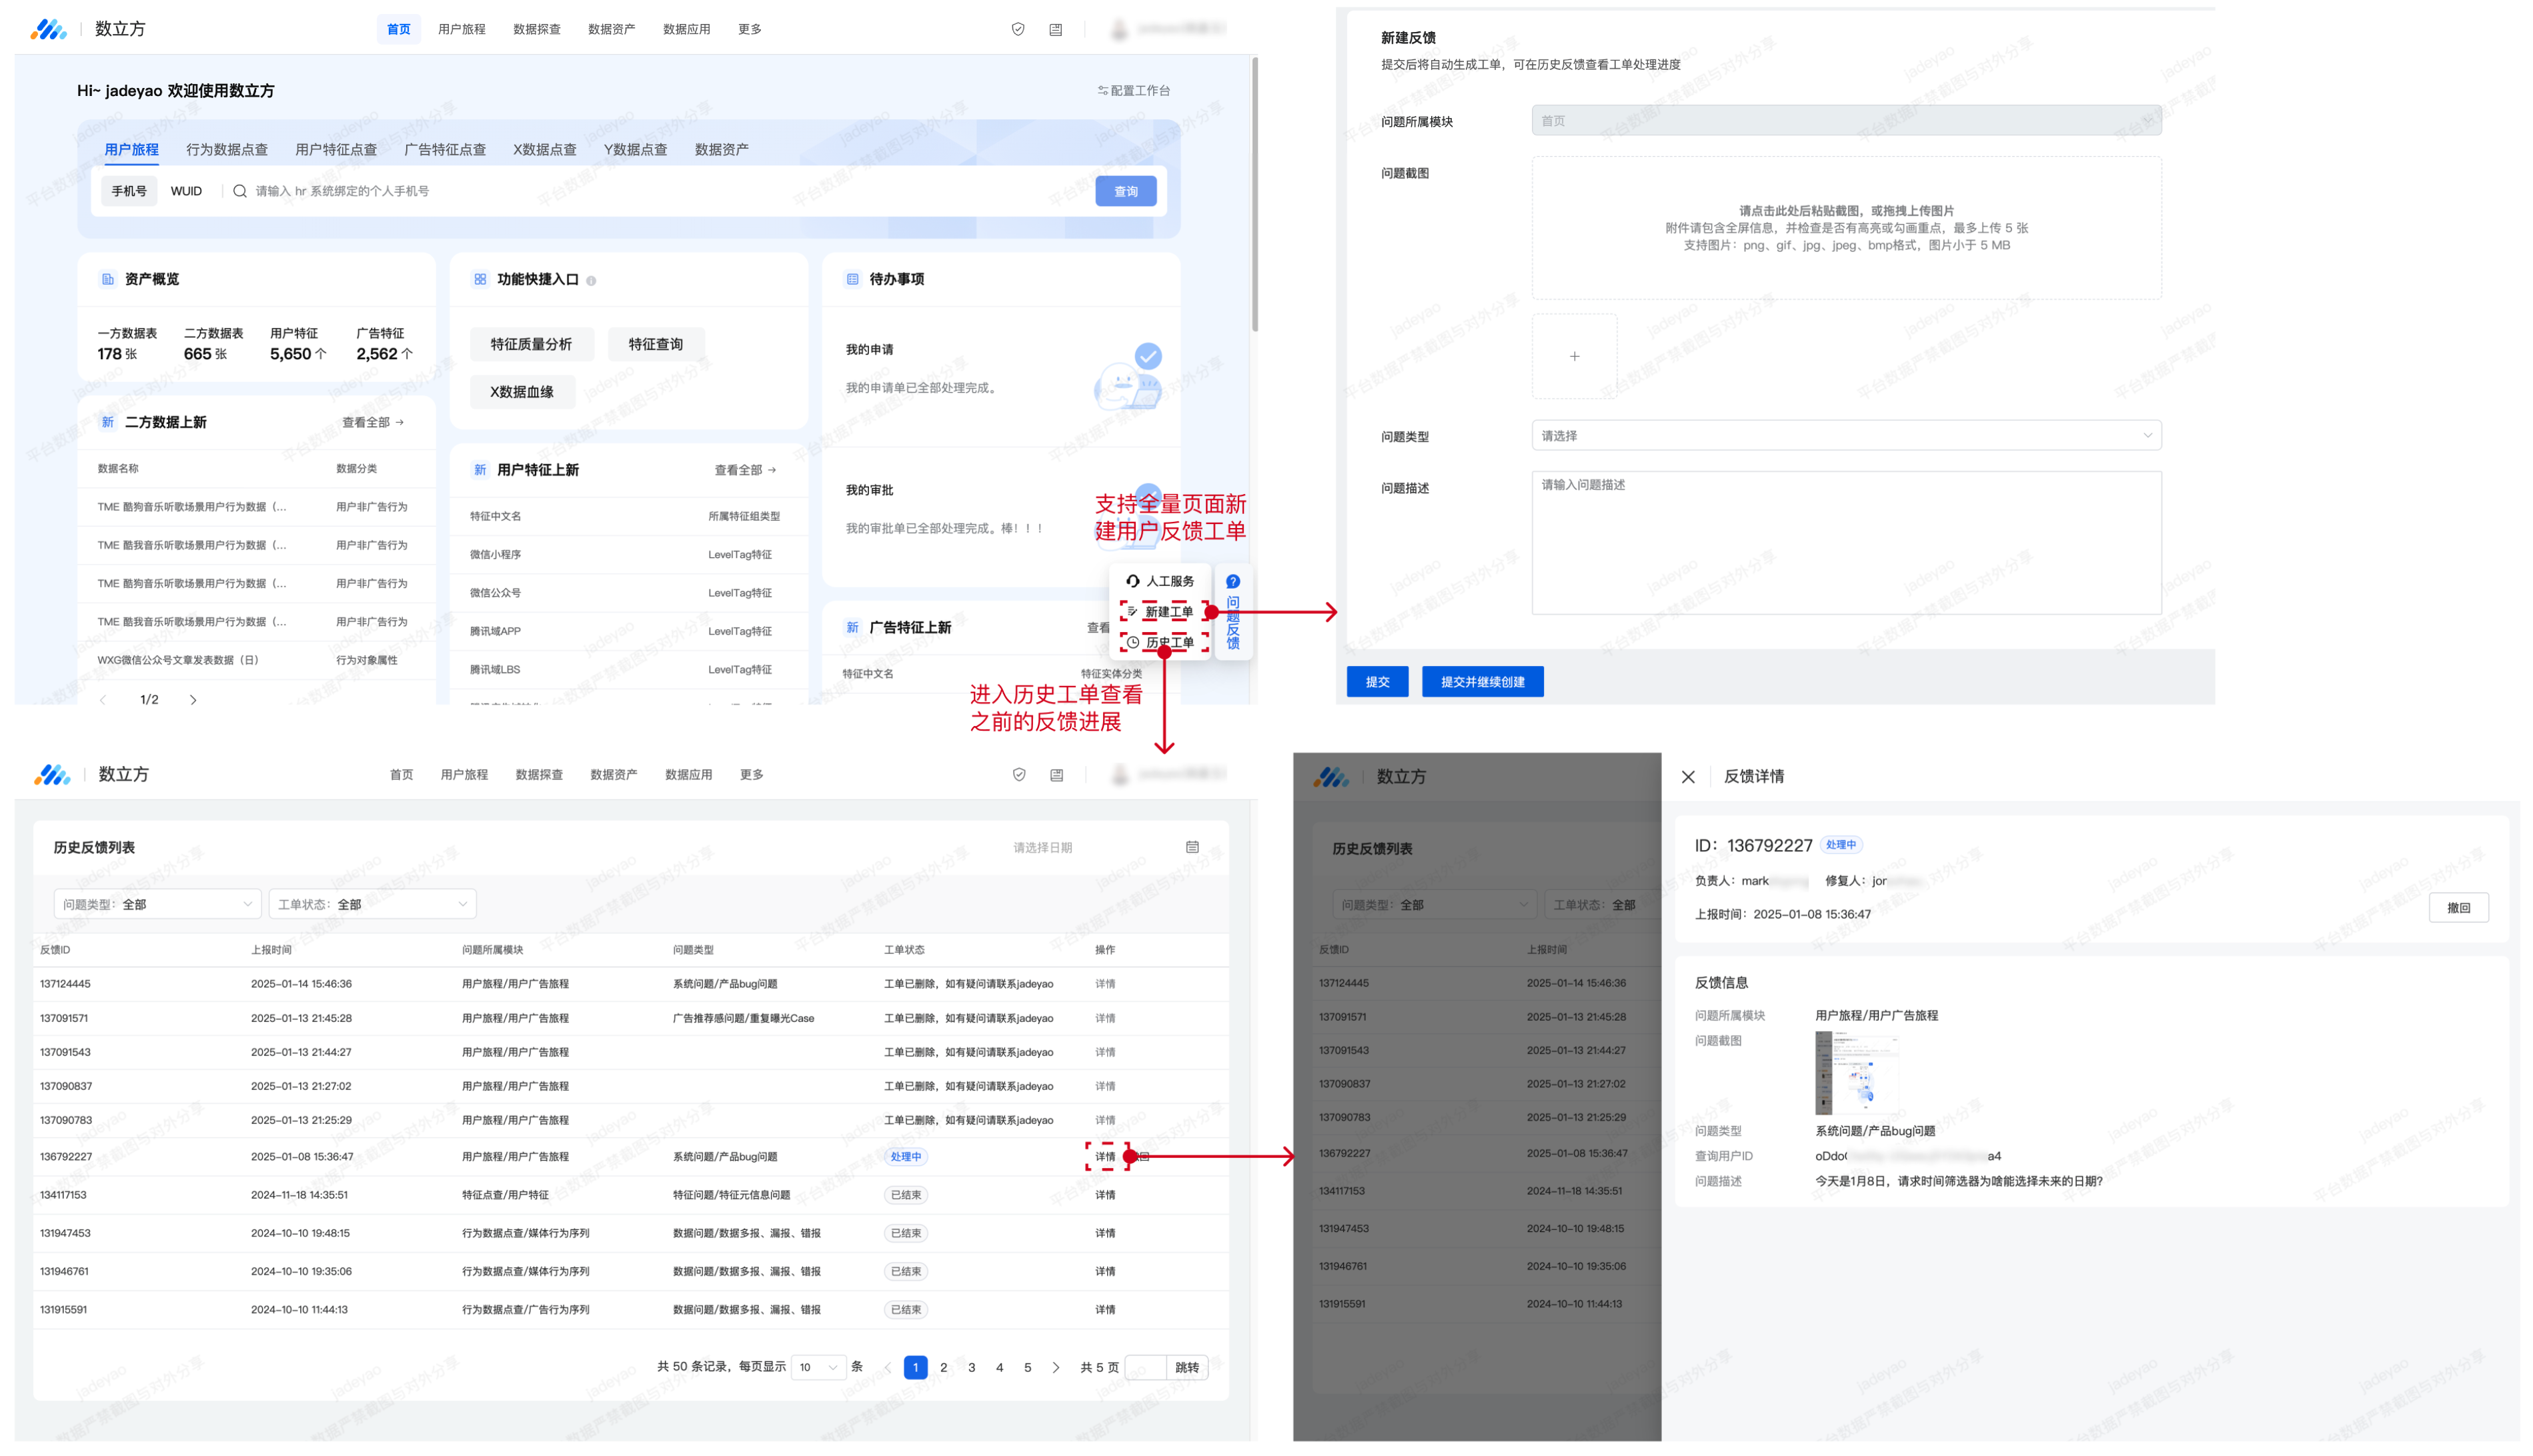
Task: Click the plus icon to add screenshot
Action: click(x=1574, y=356)
